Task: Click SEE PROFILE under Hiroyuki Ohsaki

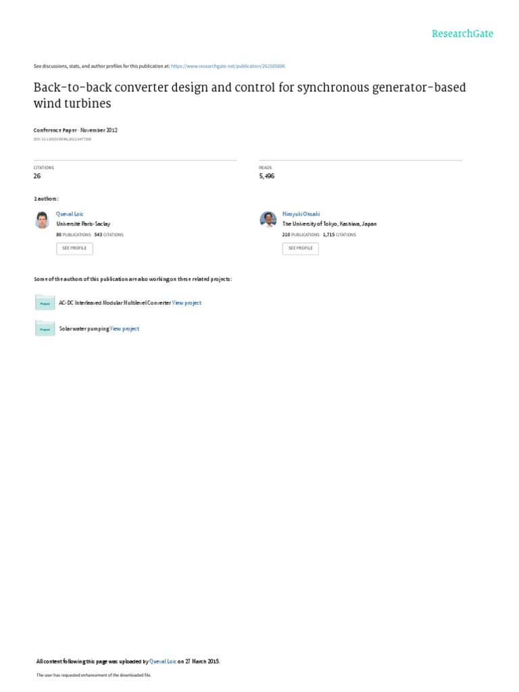Action: point(301,249)
